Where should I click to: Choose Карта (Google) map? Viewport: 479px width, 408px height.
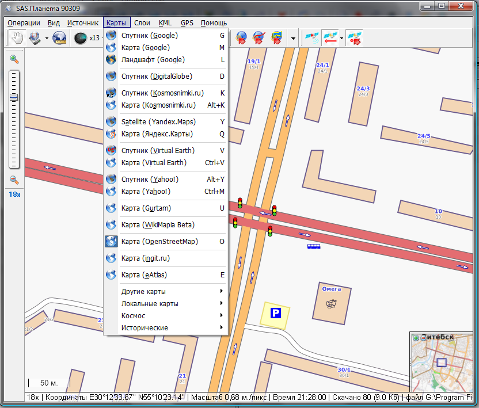[166, 48]
